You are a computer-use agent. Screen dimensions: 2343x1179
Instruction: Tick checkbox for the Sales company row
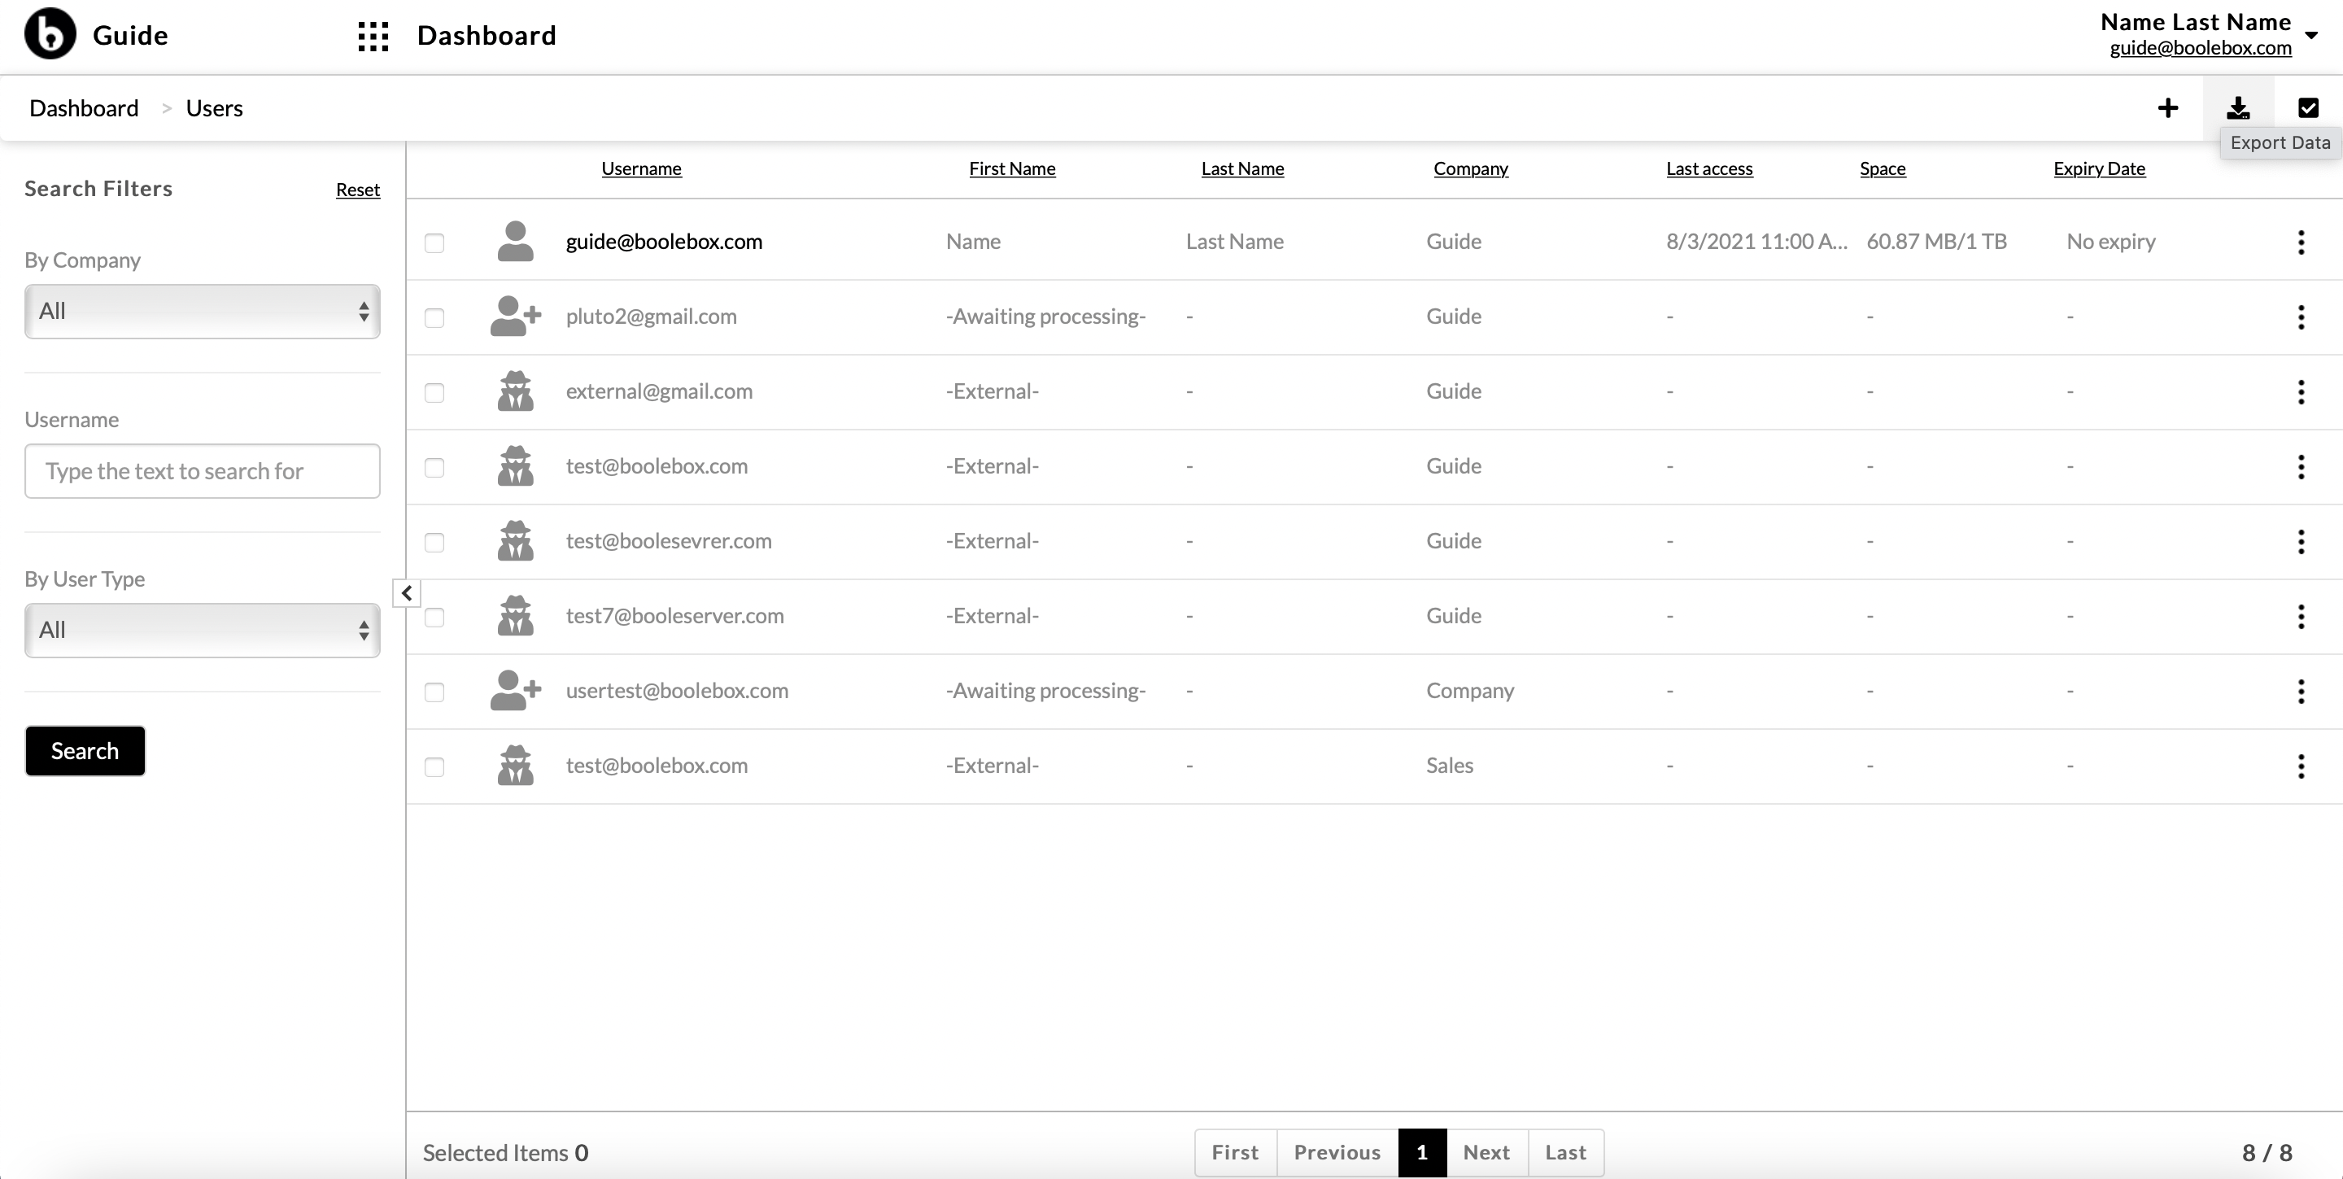(x=434, y=767)
